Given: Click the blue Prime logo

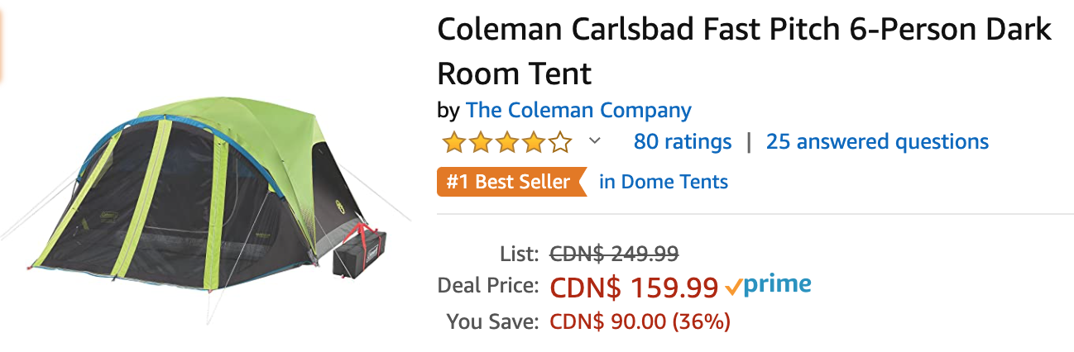Looking at the screenshot, I should 777,286.
